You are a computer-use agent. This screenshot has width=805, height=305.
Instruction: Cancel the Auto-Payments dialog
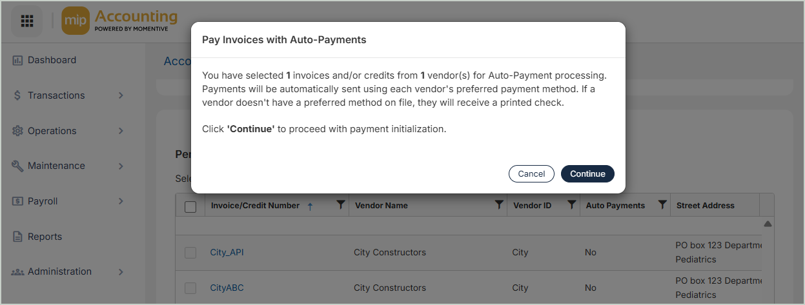click(531, 174)
